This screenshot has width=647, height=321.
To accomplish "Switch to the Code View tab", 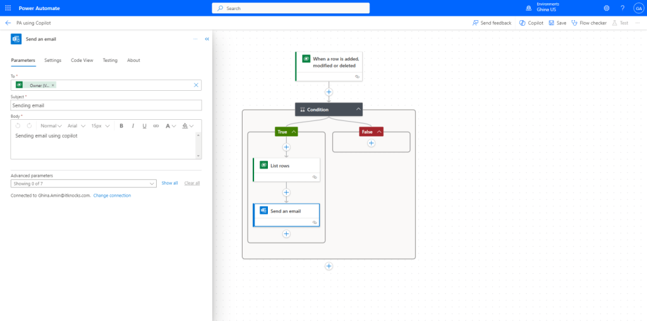I will tap(82, 61).
